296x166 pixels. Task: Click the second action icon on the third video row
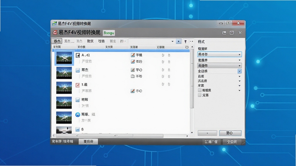169,84
